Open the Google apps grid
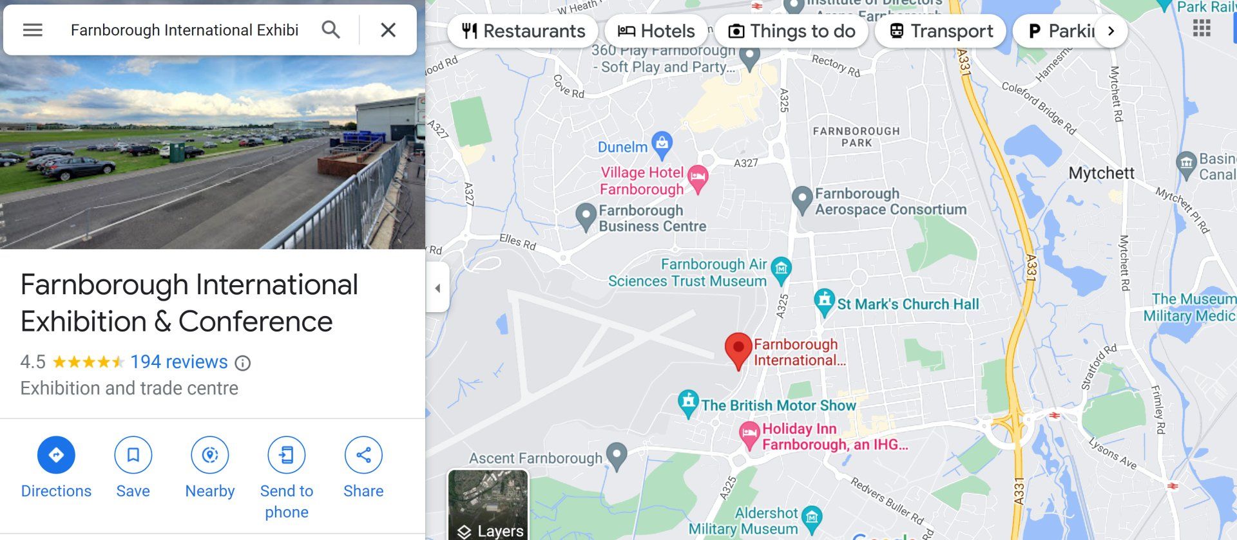Image resolution: width=1237 pixels, height=540 pixels. [1202, 28]
